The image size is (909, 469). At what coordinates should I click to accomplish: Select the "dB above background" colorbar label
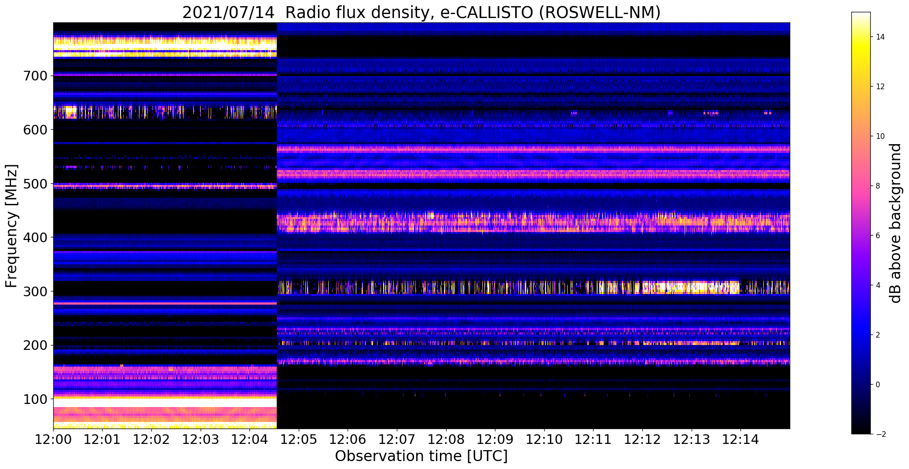[896, 223]
